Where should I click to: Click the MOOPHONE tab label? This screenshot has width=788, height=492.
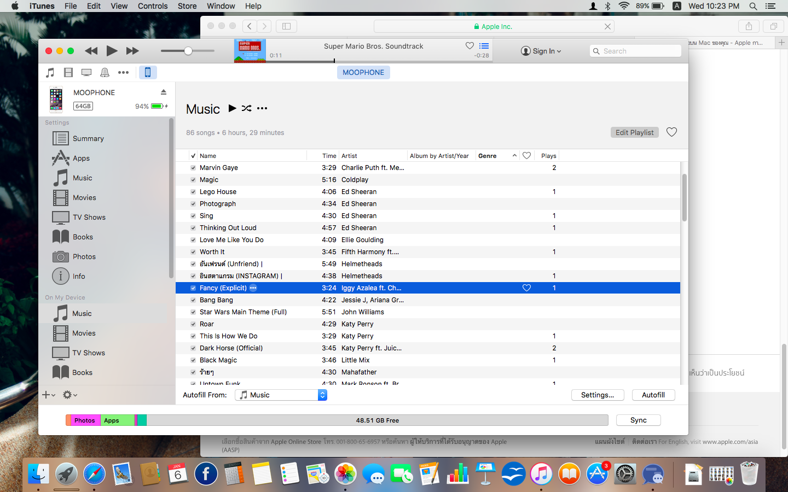[x=363, y=72]
